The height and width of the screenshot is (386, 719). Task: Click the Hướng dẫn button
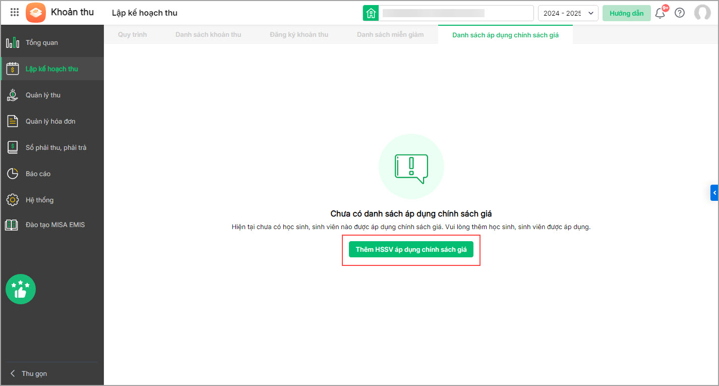(626, 13)
